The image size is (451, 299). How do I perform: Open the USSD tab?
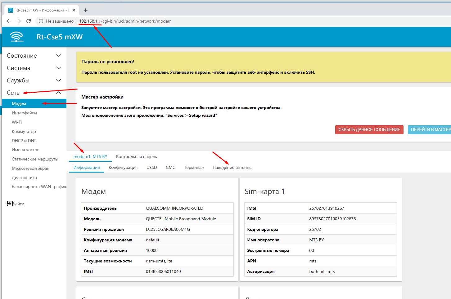click(151, 168)
